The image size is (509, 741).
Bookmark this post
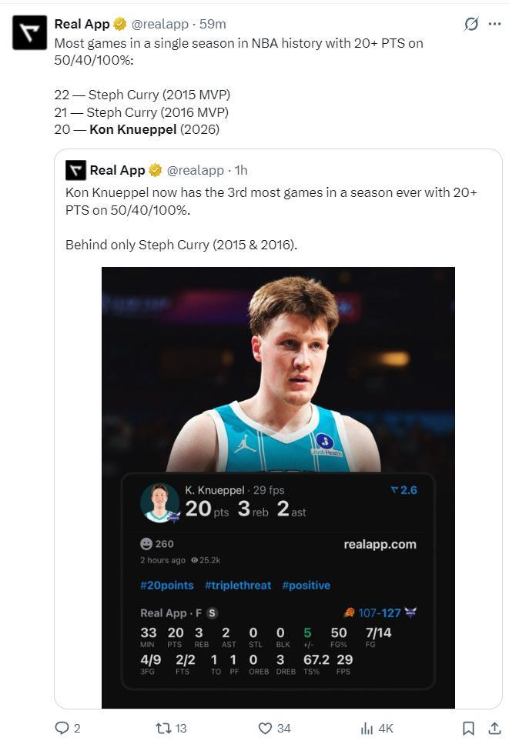(x=468, y=727)
